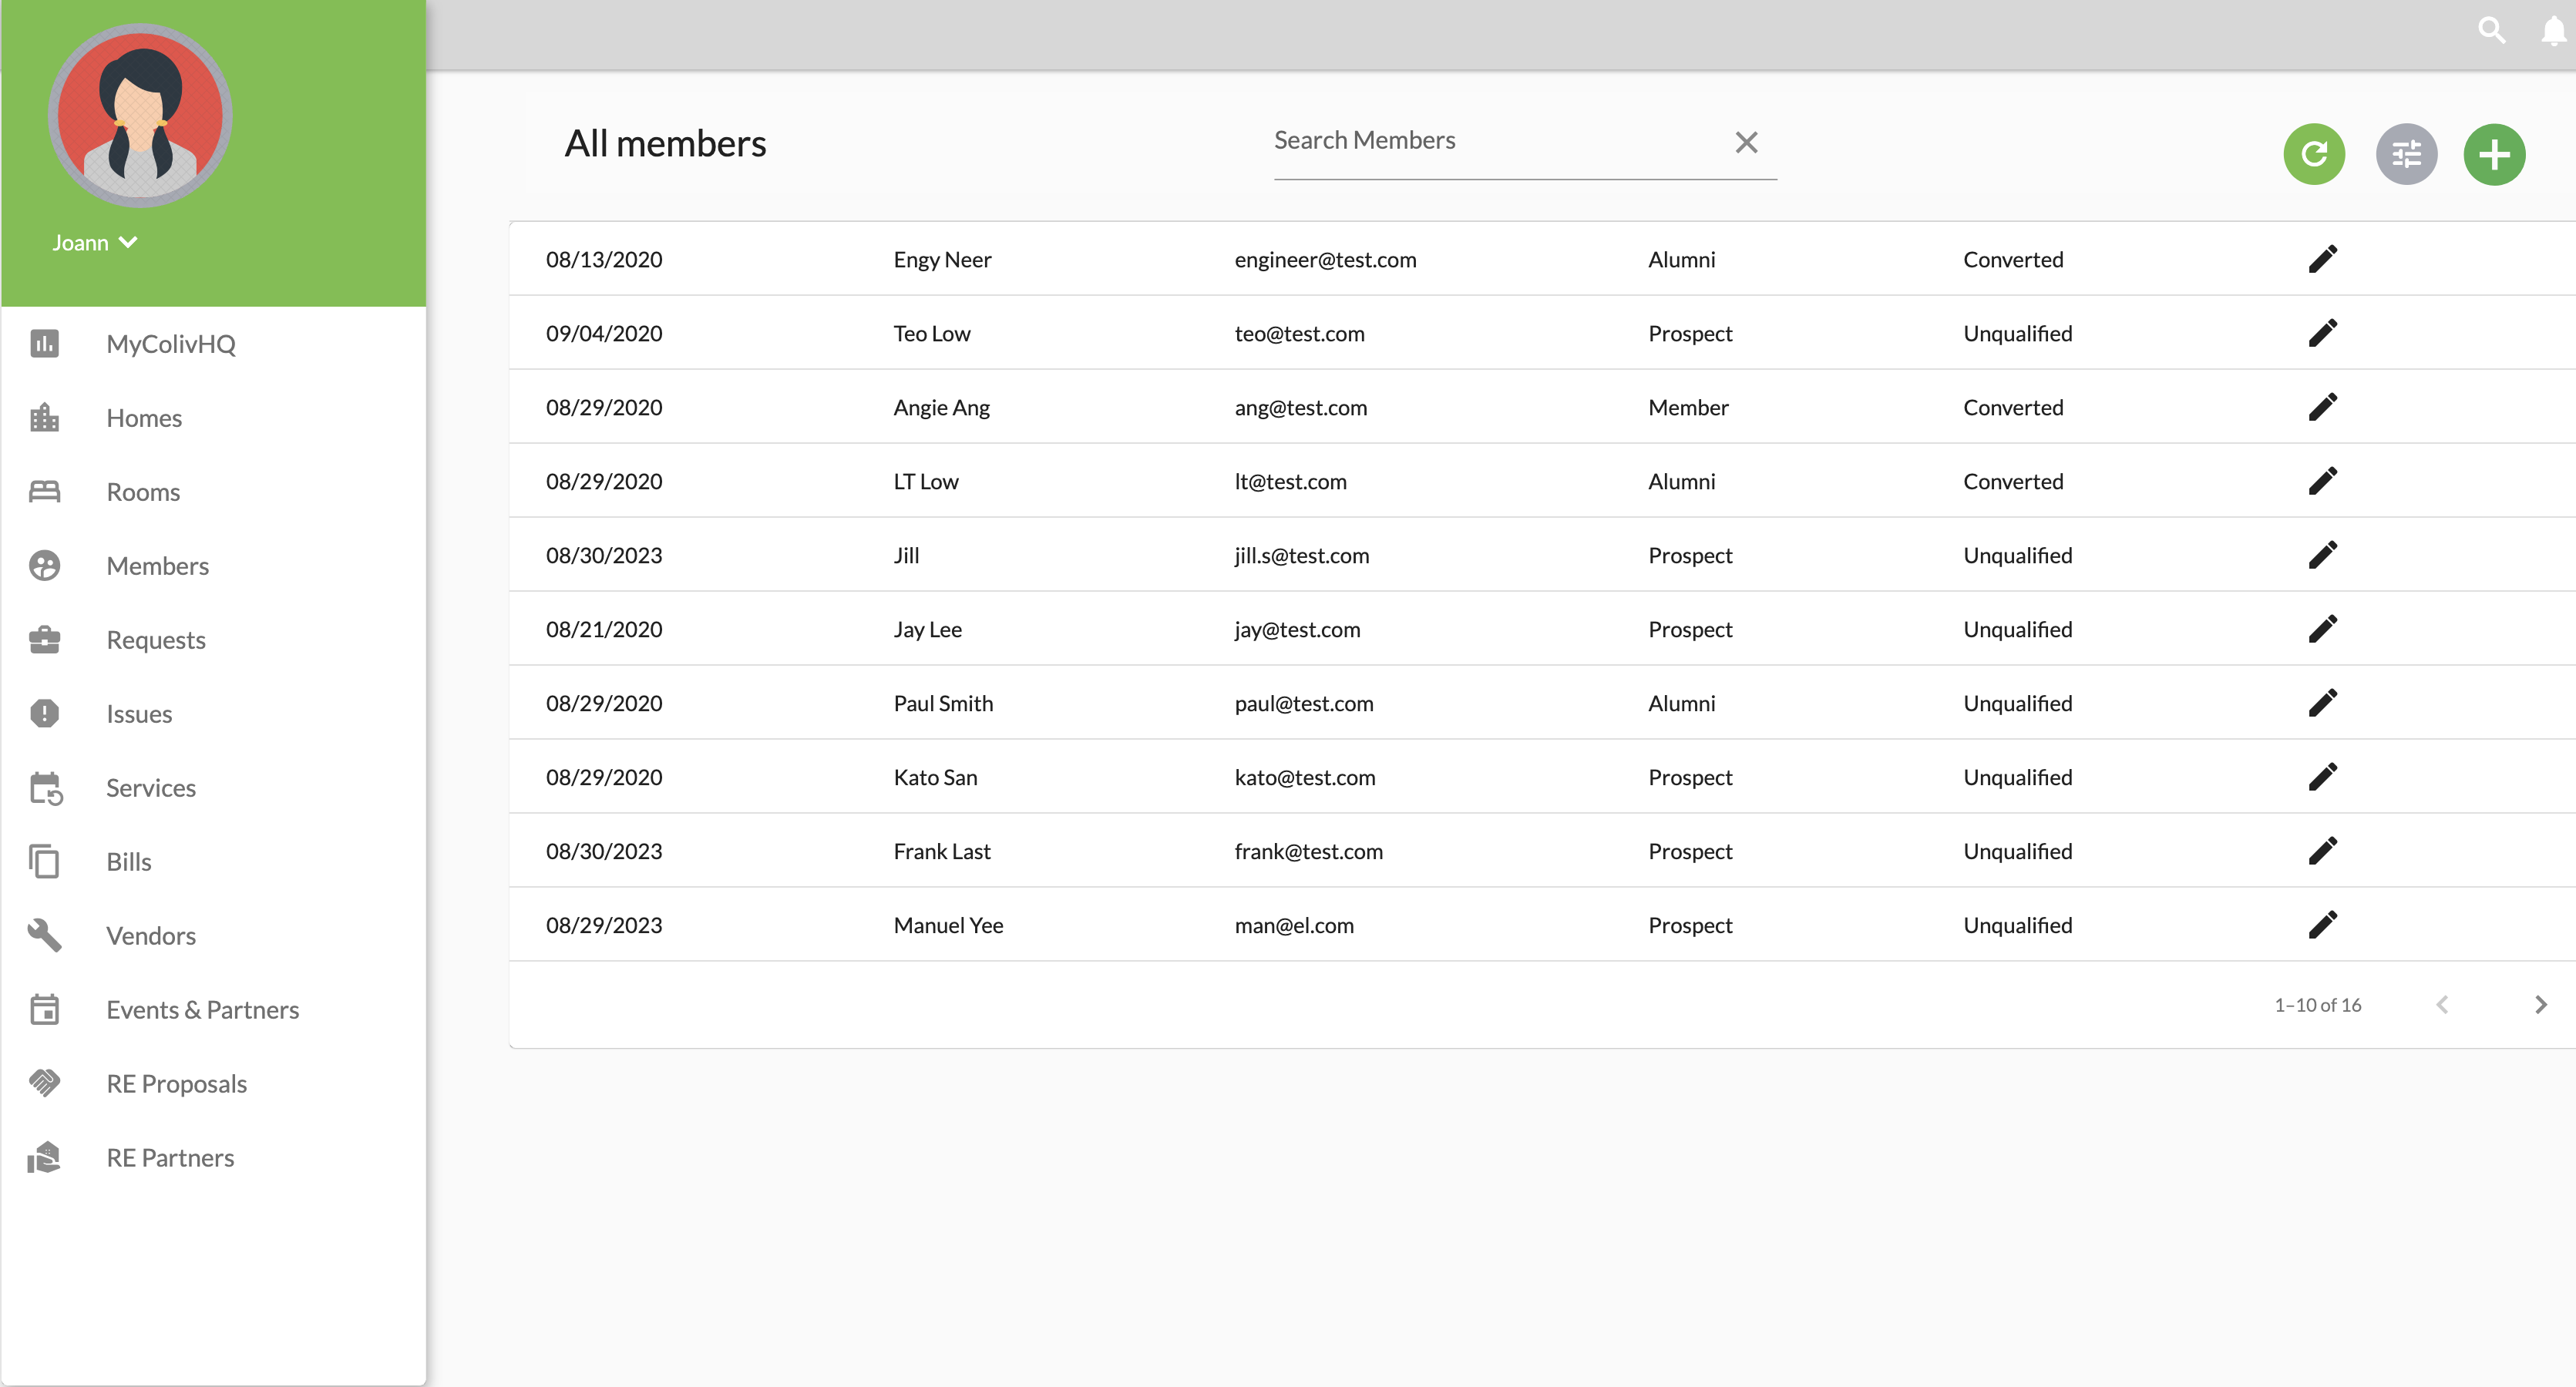Click the RE Proposals handshake icon
Image resolution: width=2576 pixels, height=1387 pixels.
(44, 1083)
